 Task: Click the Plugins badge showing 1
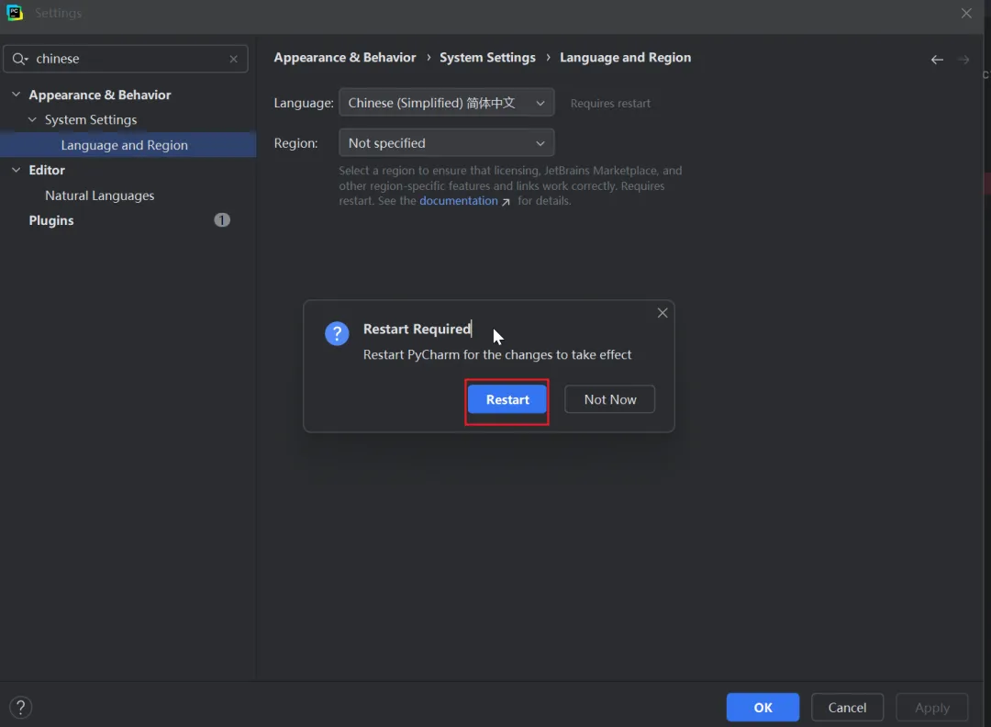pyautogui.click(x=222, y=220)
